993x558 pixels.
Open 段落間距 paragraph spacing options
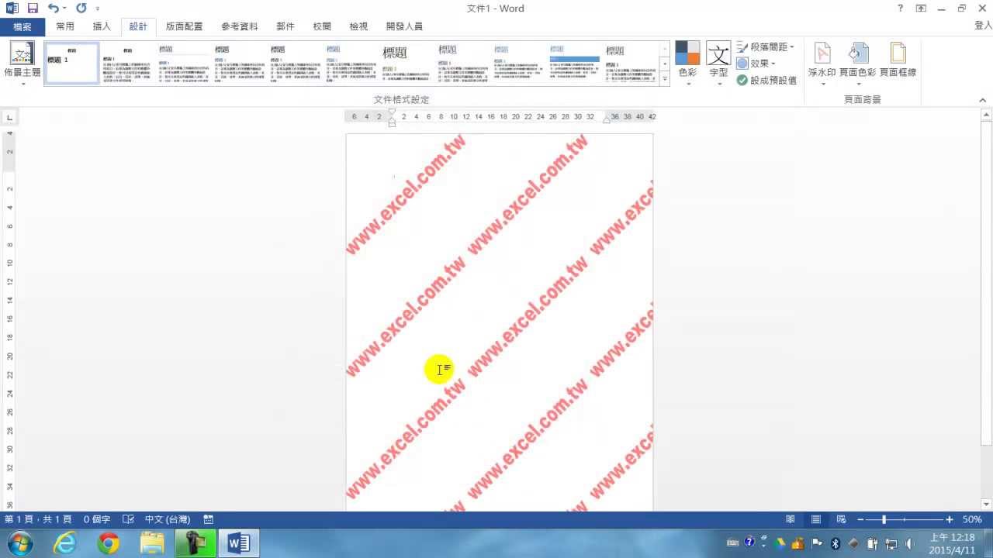[765, 47]
